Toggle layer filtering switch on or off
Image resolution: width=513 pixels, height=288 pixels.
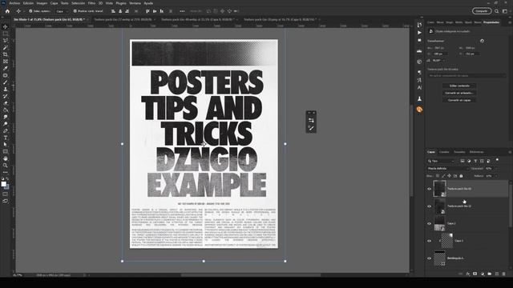[x=497, y=160]
